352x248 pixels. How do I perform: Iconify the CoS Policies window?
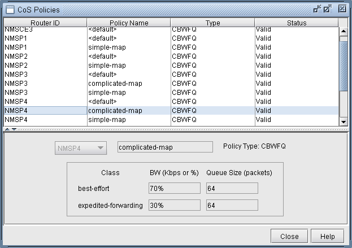317,8
